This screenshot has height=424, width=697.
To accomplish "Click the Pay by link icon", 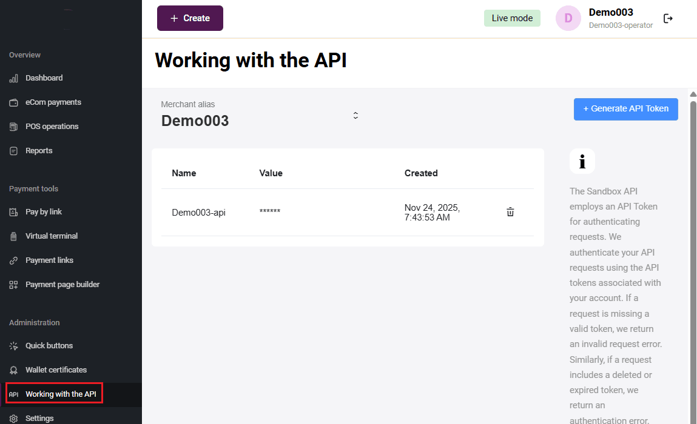I will (13, 212).
